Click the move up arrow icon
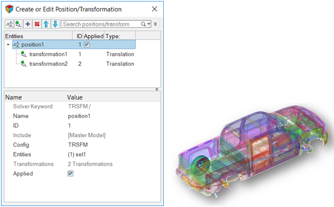The image size is (334, 207). (x=46, y=24)
